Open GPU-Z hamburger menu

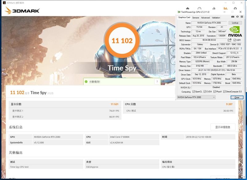click(x=242, y=17)
